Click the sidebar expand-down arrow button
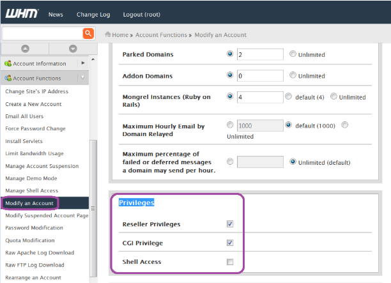 coord(73,49)
